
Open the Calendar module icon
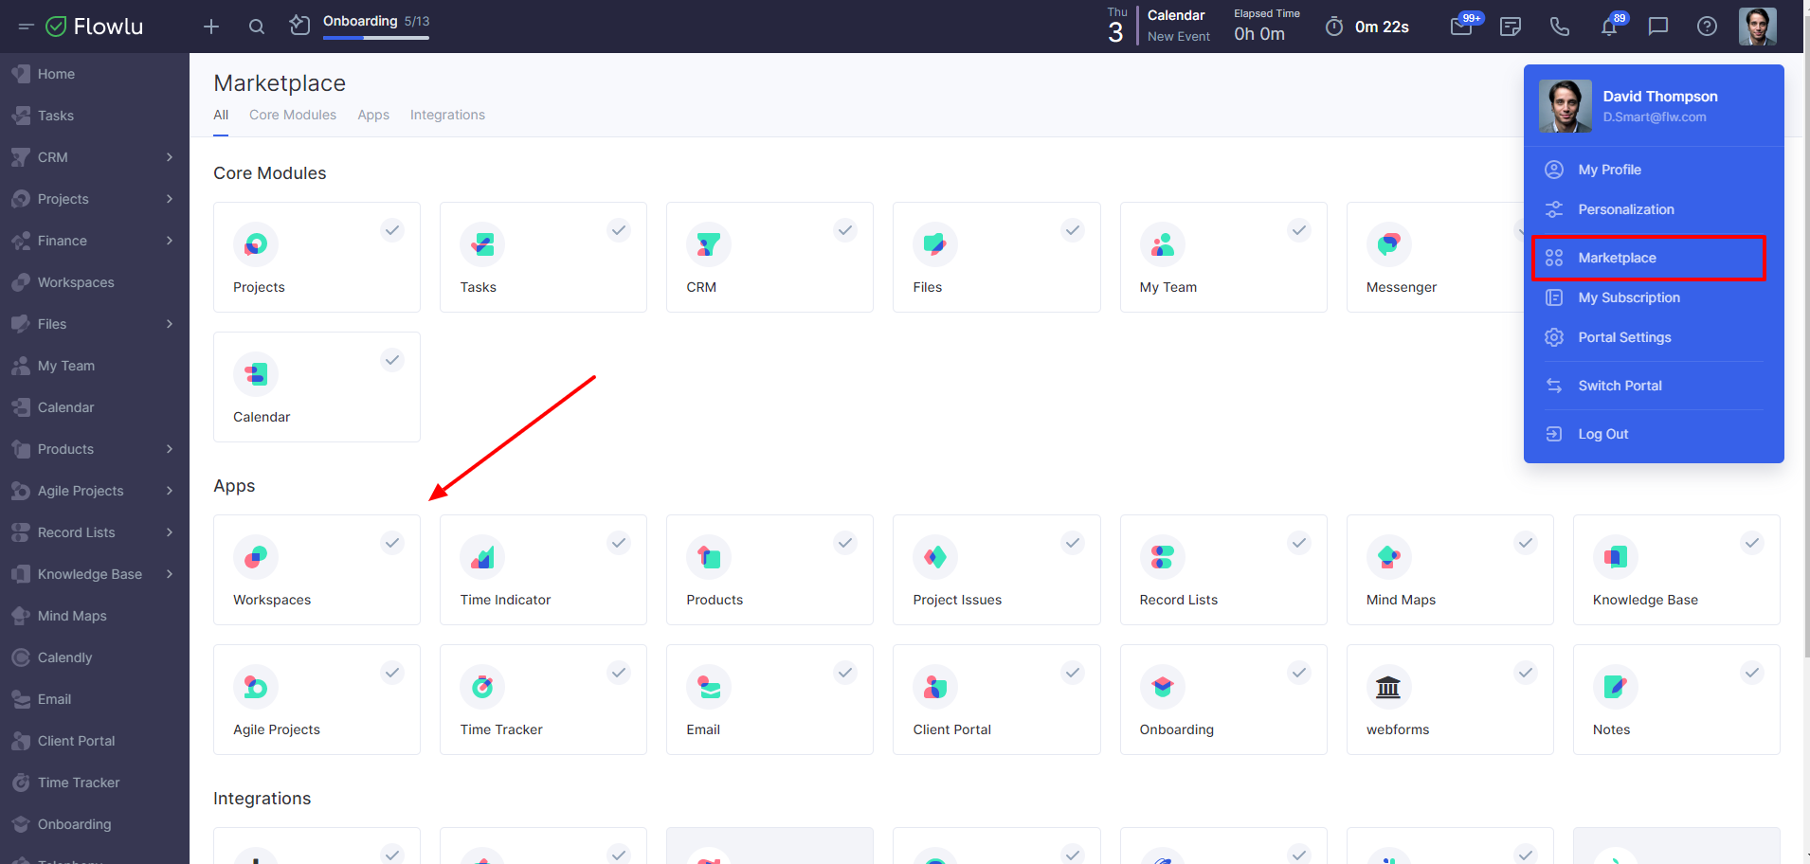tap(256, 374)
